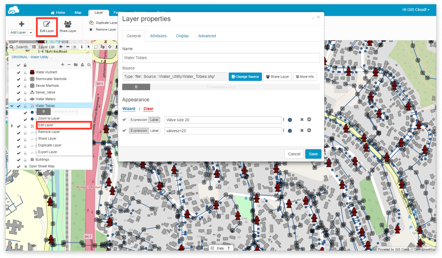
Task: Click the Change Source button
Action: pyautogui.click(x=245, y=77)
